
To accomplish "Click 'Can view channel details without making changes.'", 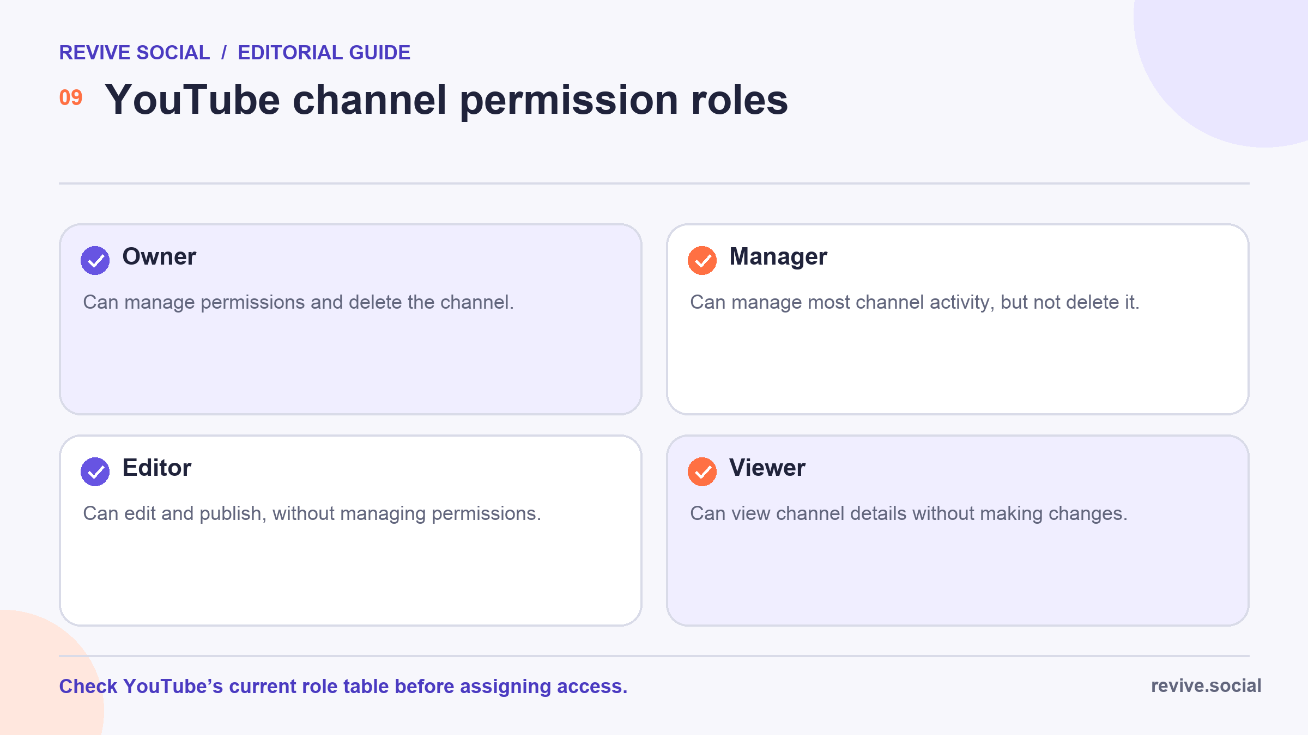I will (x=909, y=514).
